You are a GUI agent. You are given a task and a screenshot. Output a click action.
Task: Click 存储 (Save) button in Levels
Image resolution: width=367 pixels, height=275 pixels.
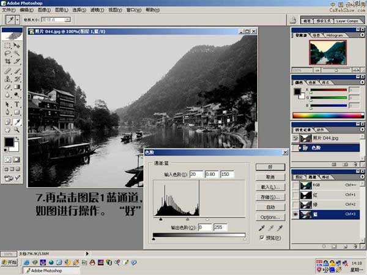coord(270,197)
